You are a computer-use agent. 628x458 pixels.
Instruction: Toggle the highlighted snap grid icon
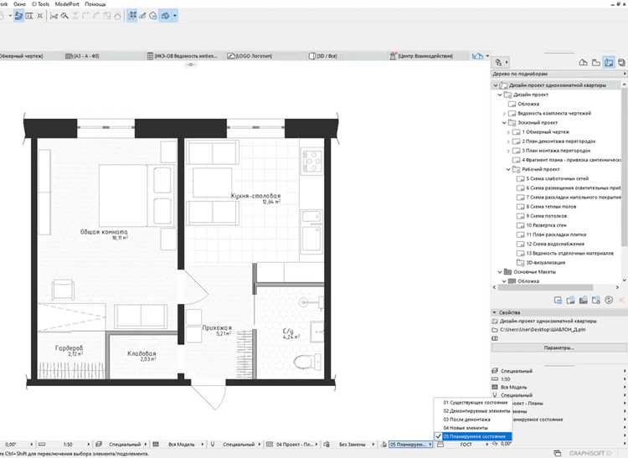pyautogui.click(x=132, y=16)
